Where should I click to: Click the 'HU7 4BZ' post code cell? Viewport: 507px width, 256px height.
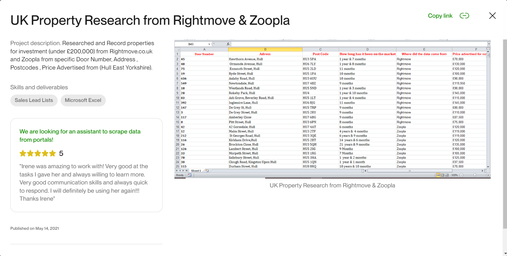click(x=320, y=83)
